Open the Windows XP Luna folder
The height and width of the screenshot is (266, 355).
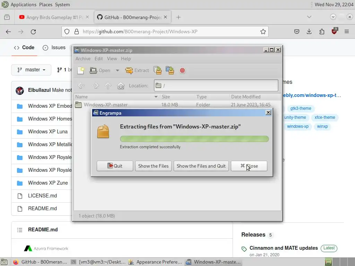pos(48,132)
